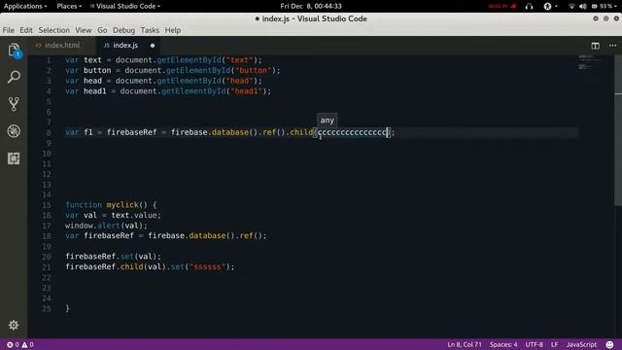Click firebaseRef.set(val) on line 20
This screenshot has width=622, height=350.
[113, 257]
